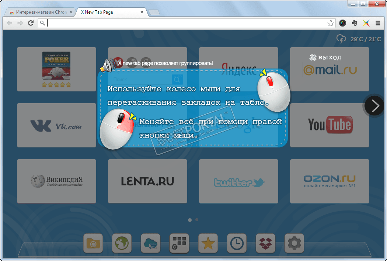The width and height of the screenshot is (387, 261).
Task: Open the Chrome hamburger menu
Action: pos(378,23)
